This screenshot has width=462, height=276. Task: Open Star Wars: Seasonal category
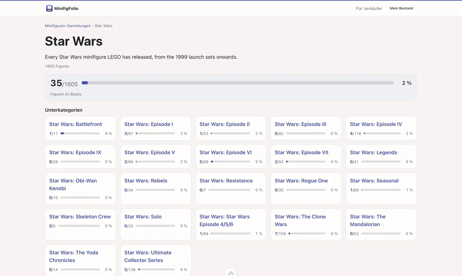point(381,189)
